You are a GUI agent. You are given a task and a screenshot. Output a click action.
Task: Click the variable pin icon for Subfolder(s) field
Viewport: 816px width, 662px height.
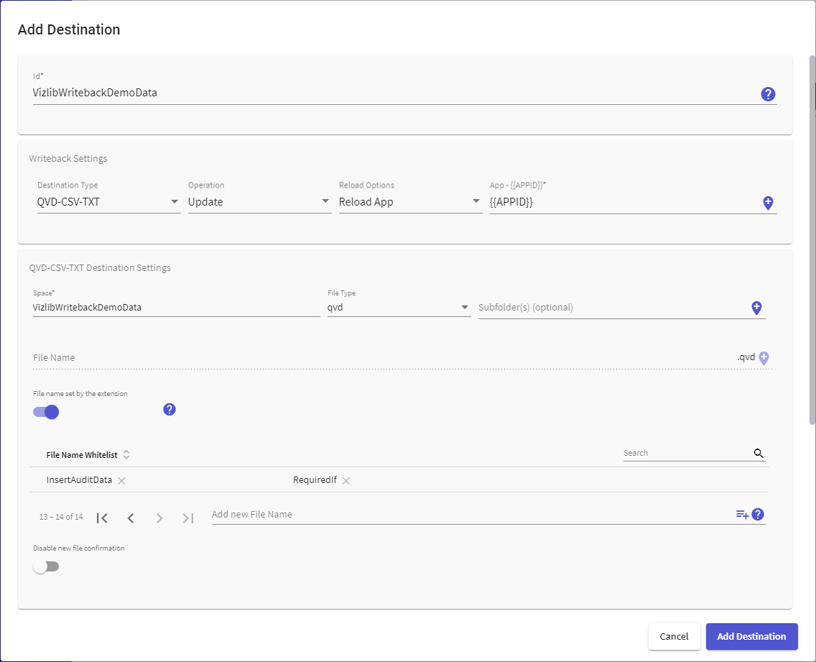tap(756, 308)
